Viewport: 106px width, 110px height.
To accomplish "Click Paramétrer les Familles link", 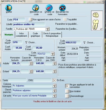I will (x=67, y=29).
